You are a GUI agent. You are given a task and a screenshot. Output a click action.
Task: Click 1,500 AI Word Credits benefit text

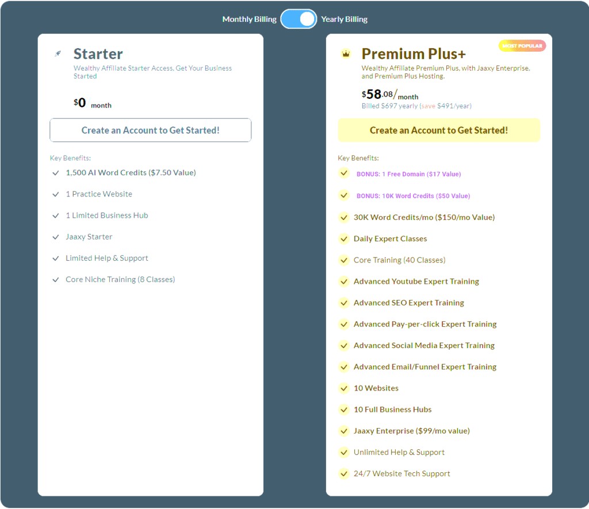[x=131, y=172]
